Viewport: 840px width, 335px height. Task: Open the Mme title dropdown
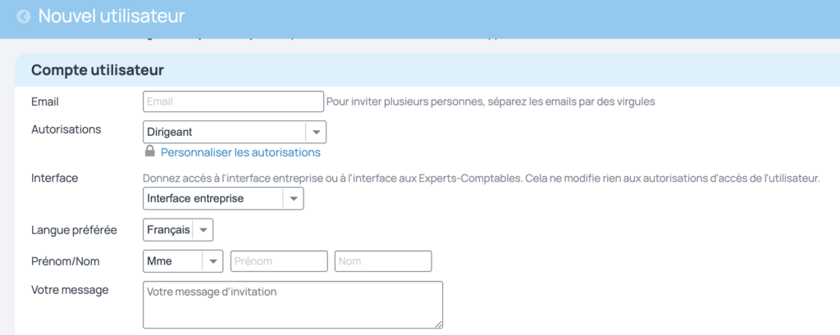[x=183, y=261]
